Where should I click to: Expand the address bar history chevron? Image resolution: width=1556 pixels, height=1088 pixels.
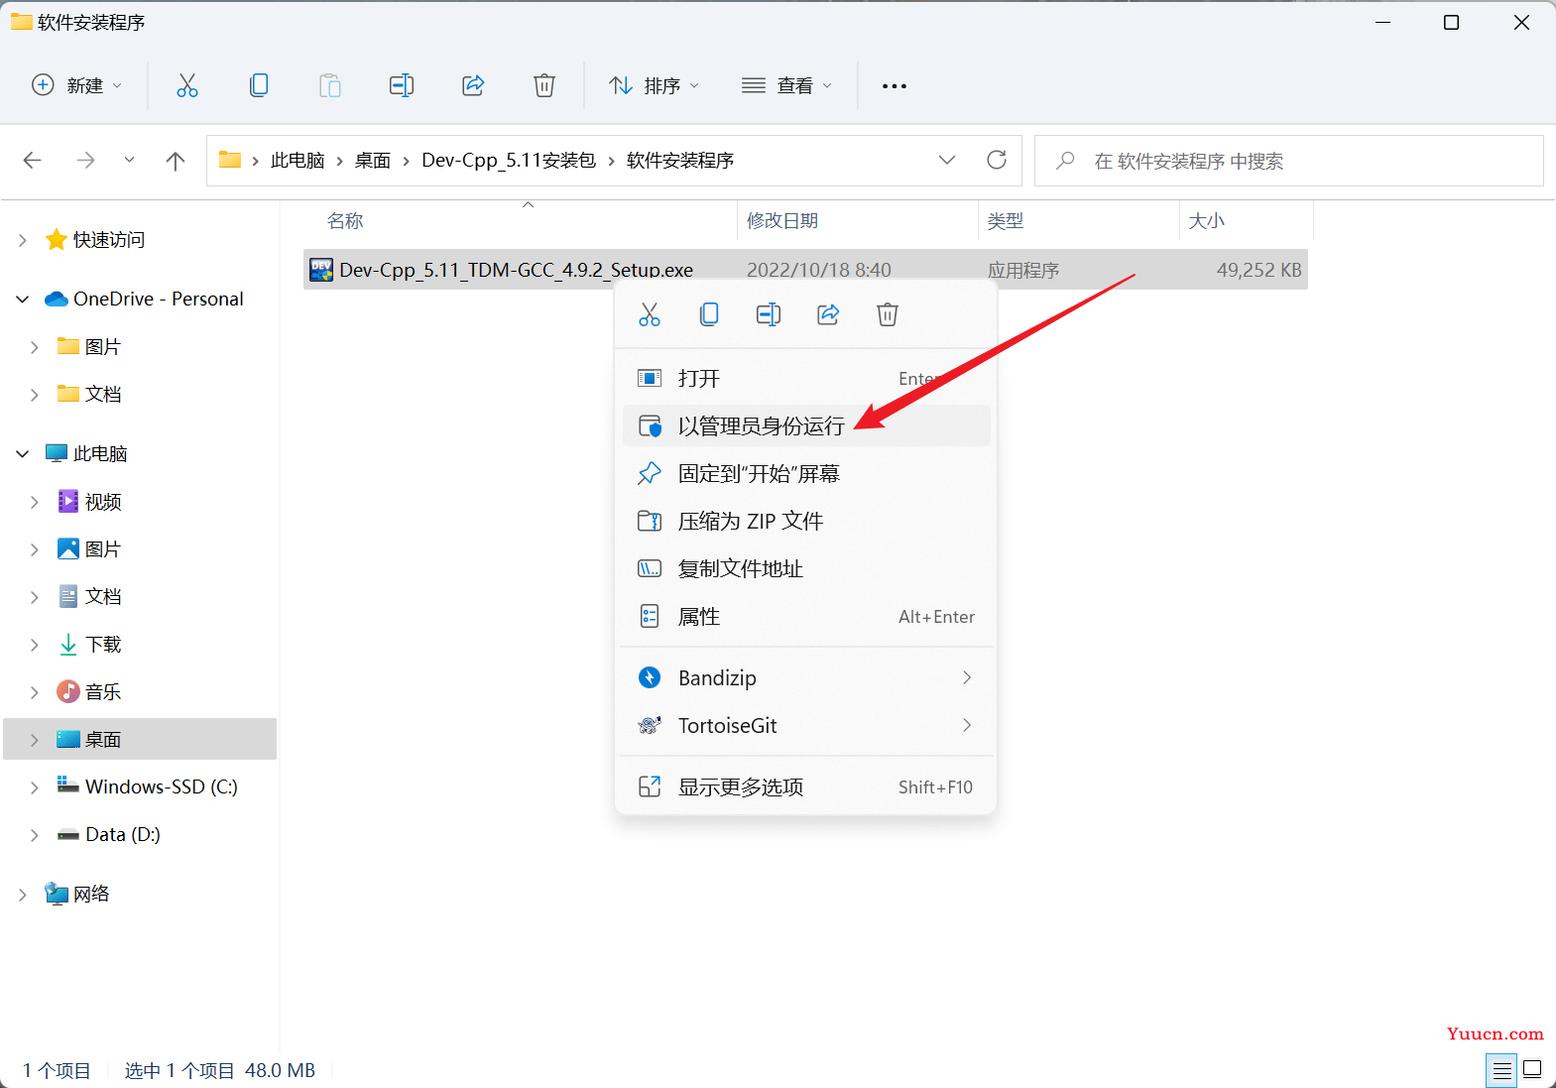coord(947,160)
